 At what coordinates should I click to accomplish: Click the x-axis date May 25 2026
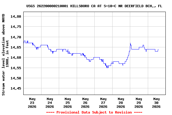click(x=67, y=103)
